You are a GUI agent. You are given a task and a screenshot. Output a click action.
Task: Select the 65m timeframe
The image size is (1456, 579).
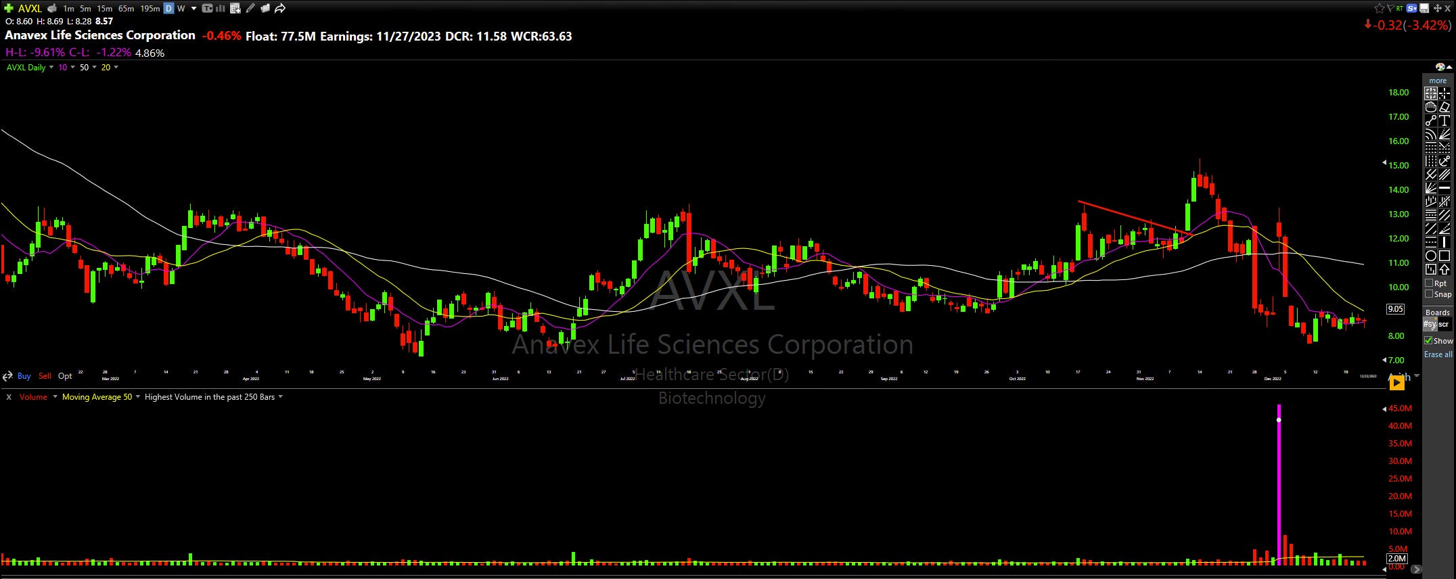pyautogui.click(x=126, y=9)
